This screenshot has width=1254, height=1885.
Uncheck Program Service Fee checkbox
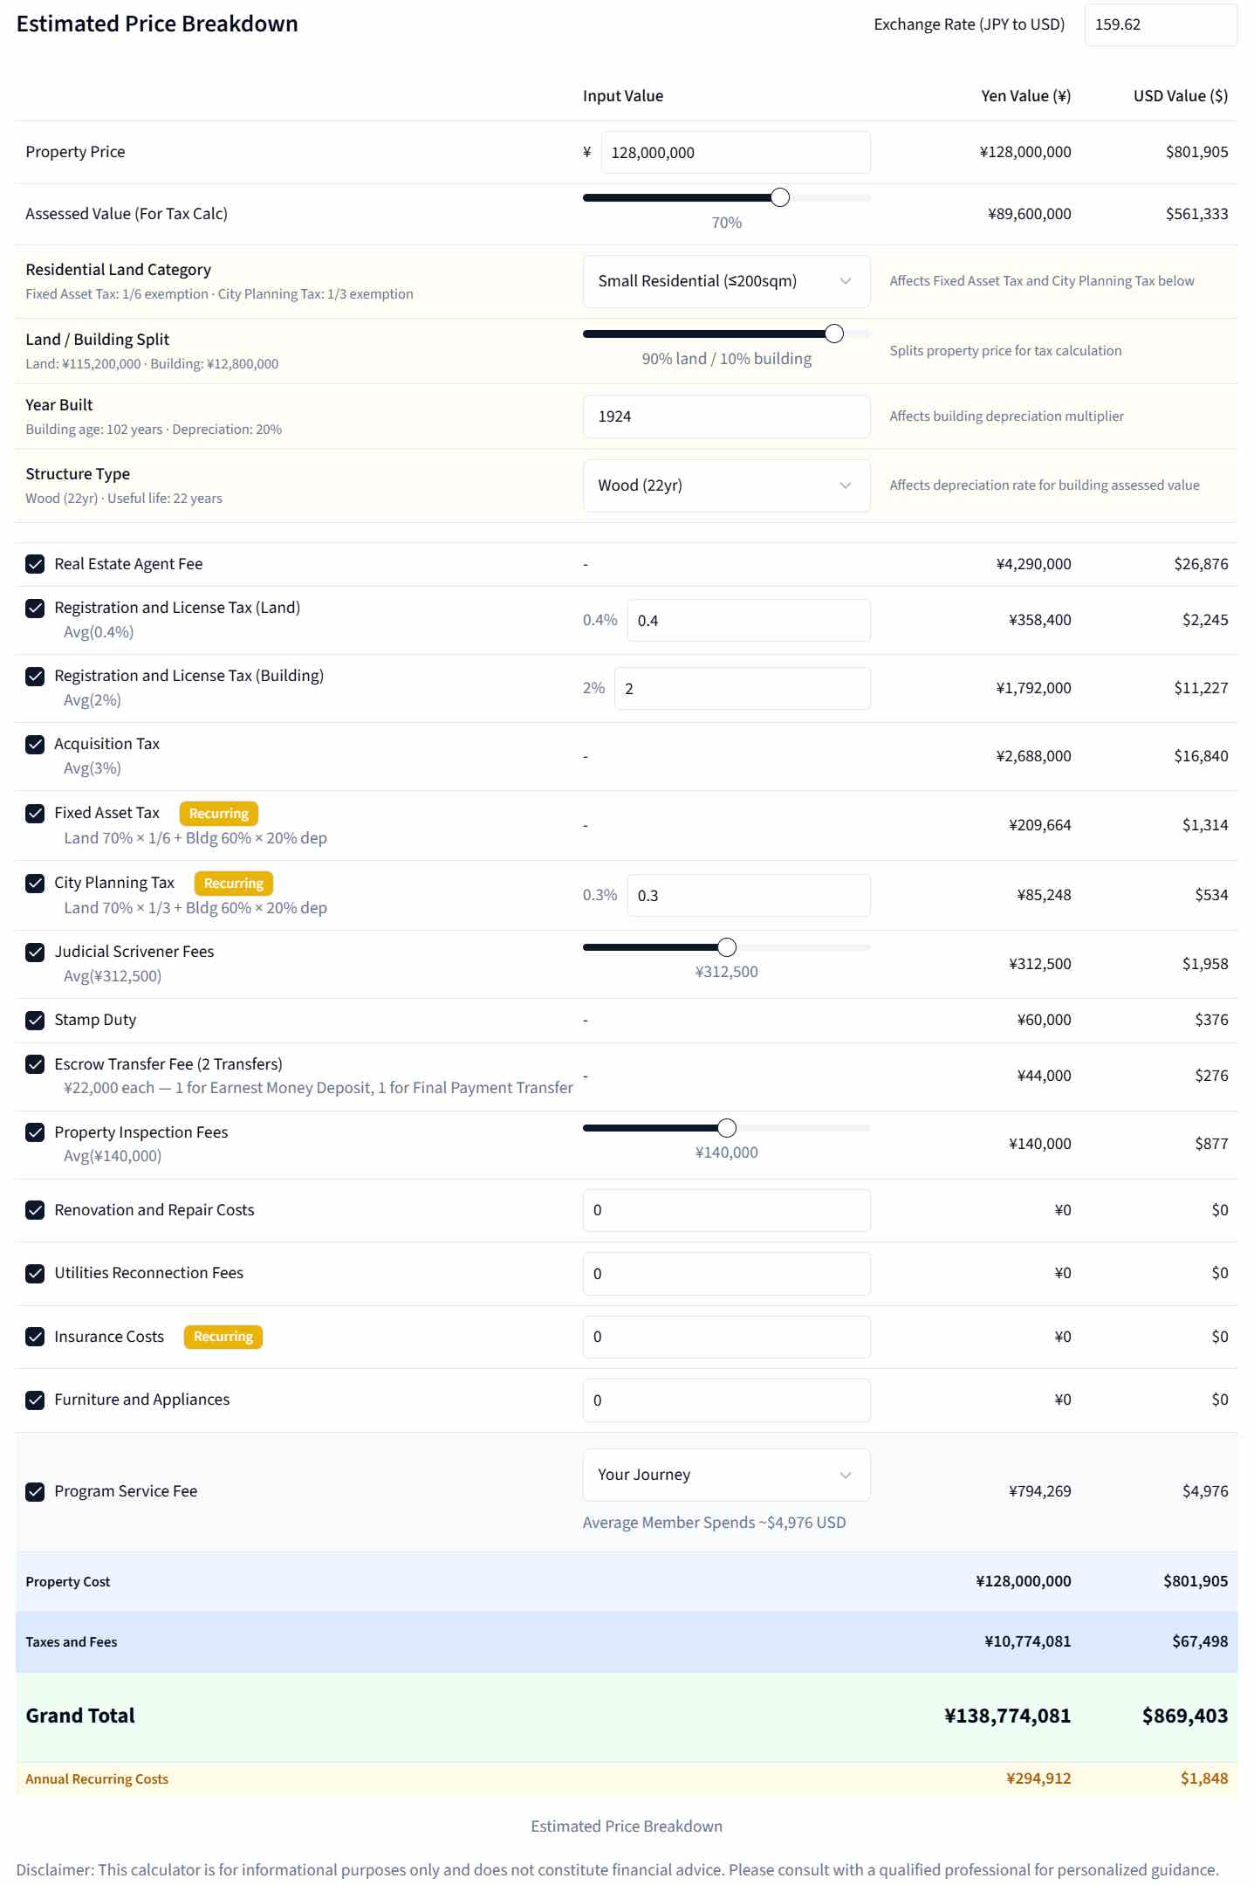click(35, 1491)
